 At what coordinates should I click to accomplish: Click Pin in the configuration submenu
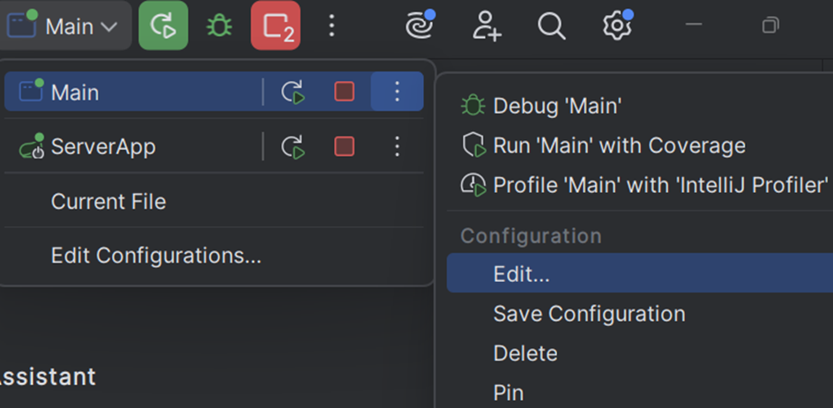click(509, 393)
